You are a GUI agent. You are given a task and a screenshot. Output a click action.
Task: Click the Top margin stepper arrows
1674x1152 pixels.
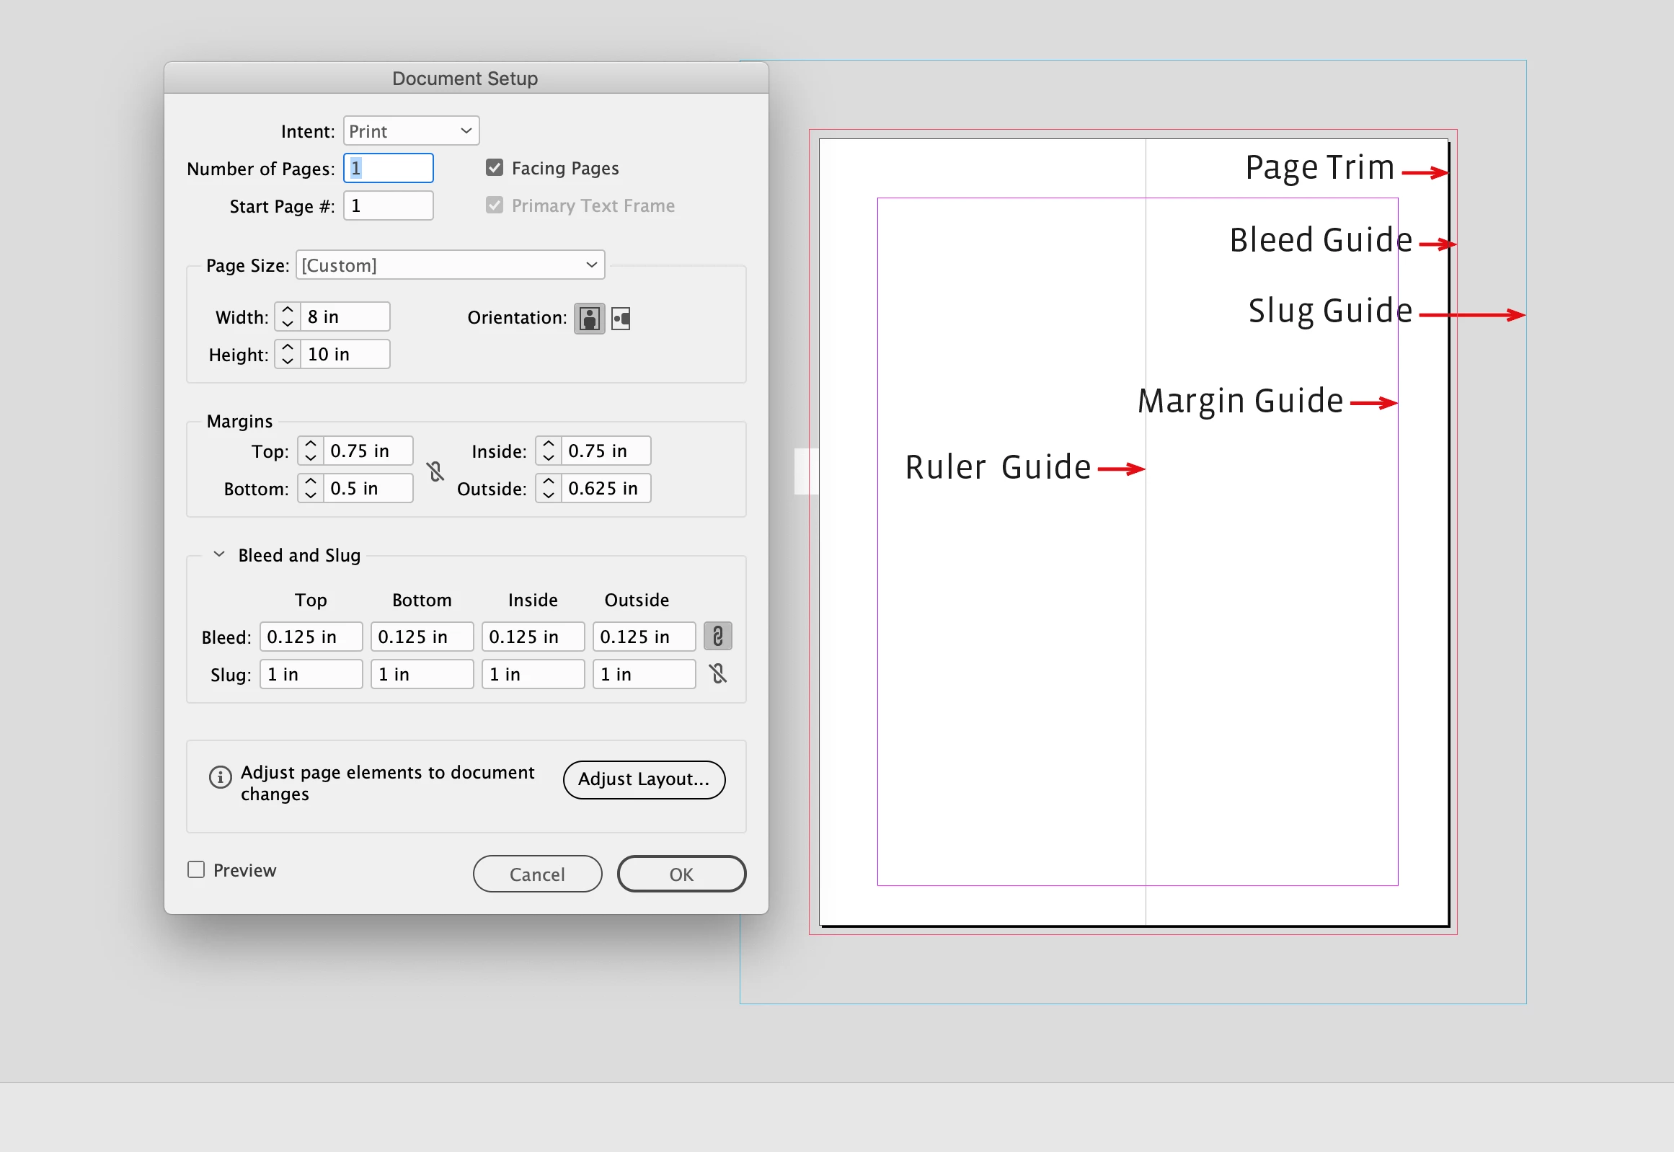(311, 451)
